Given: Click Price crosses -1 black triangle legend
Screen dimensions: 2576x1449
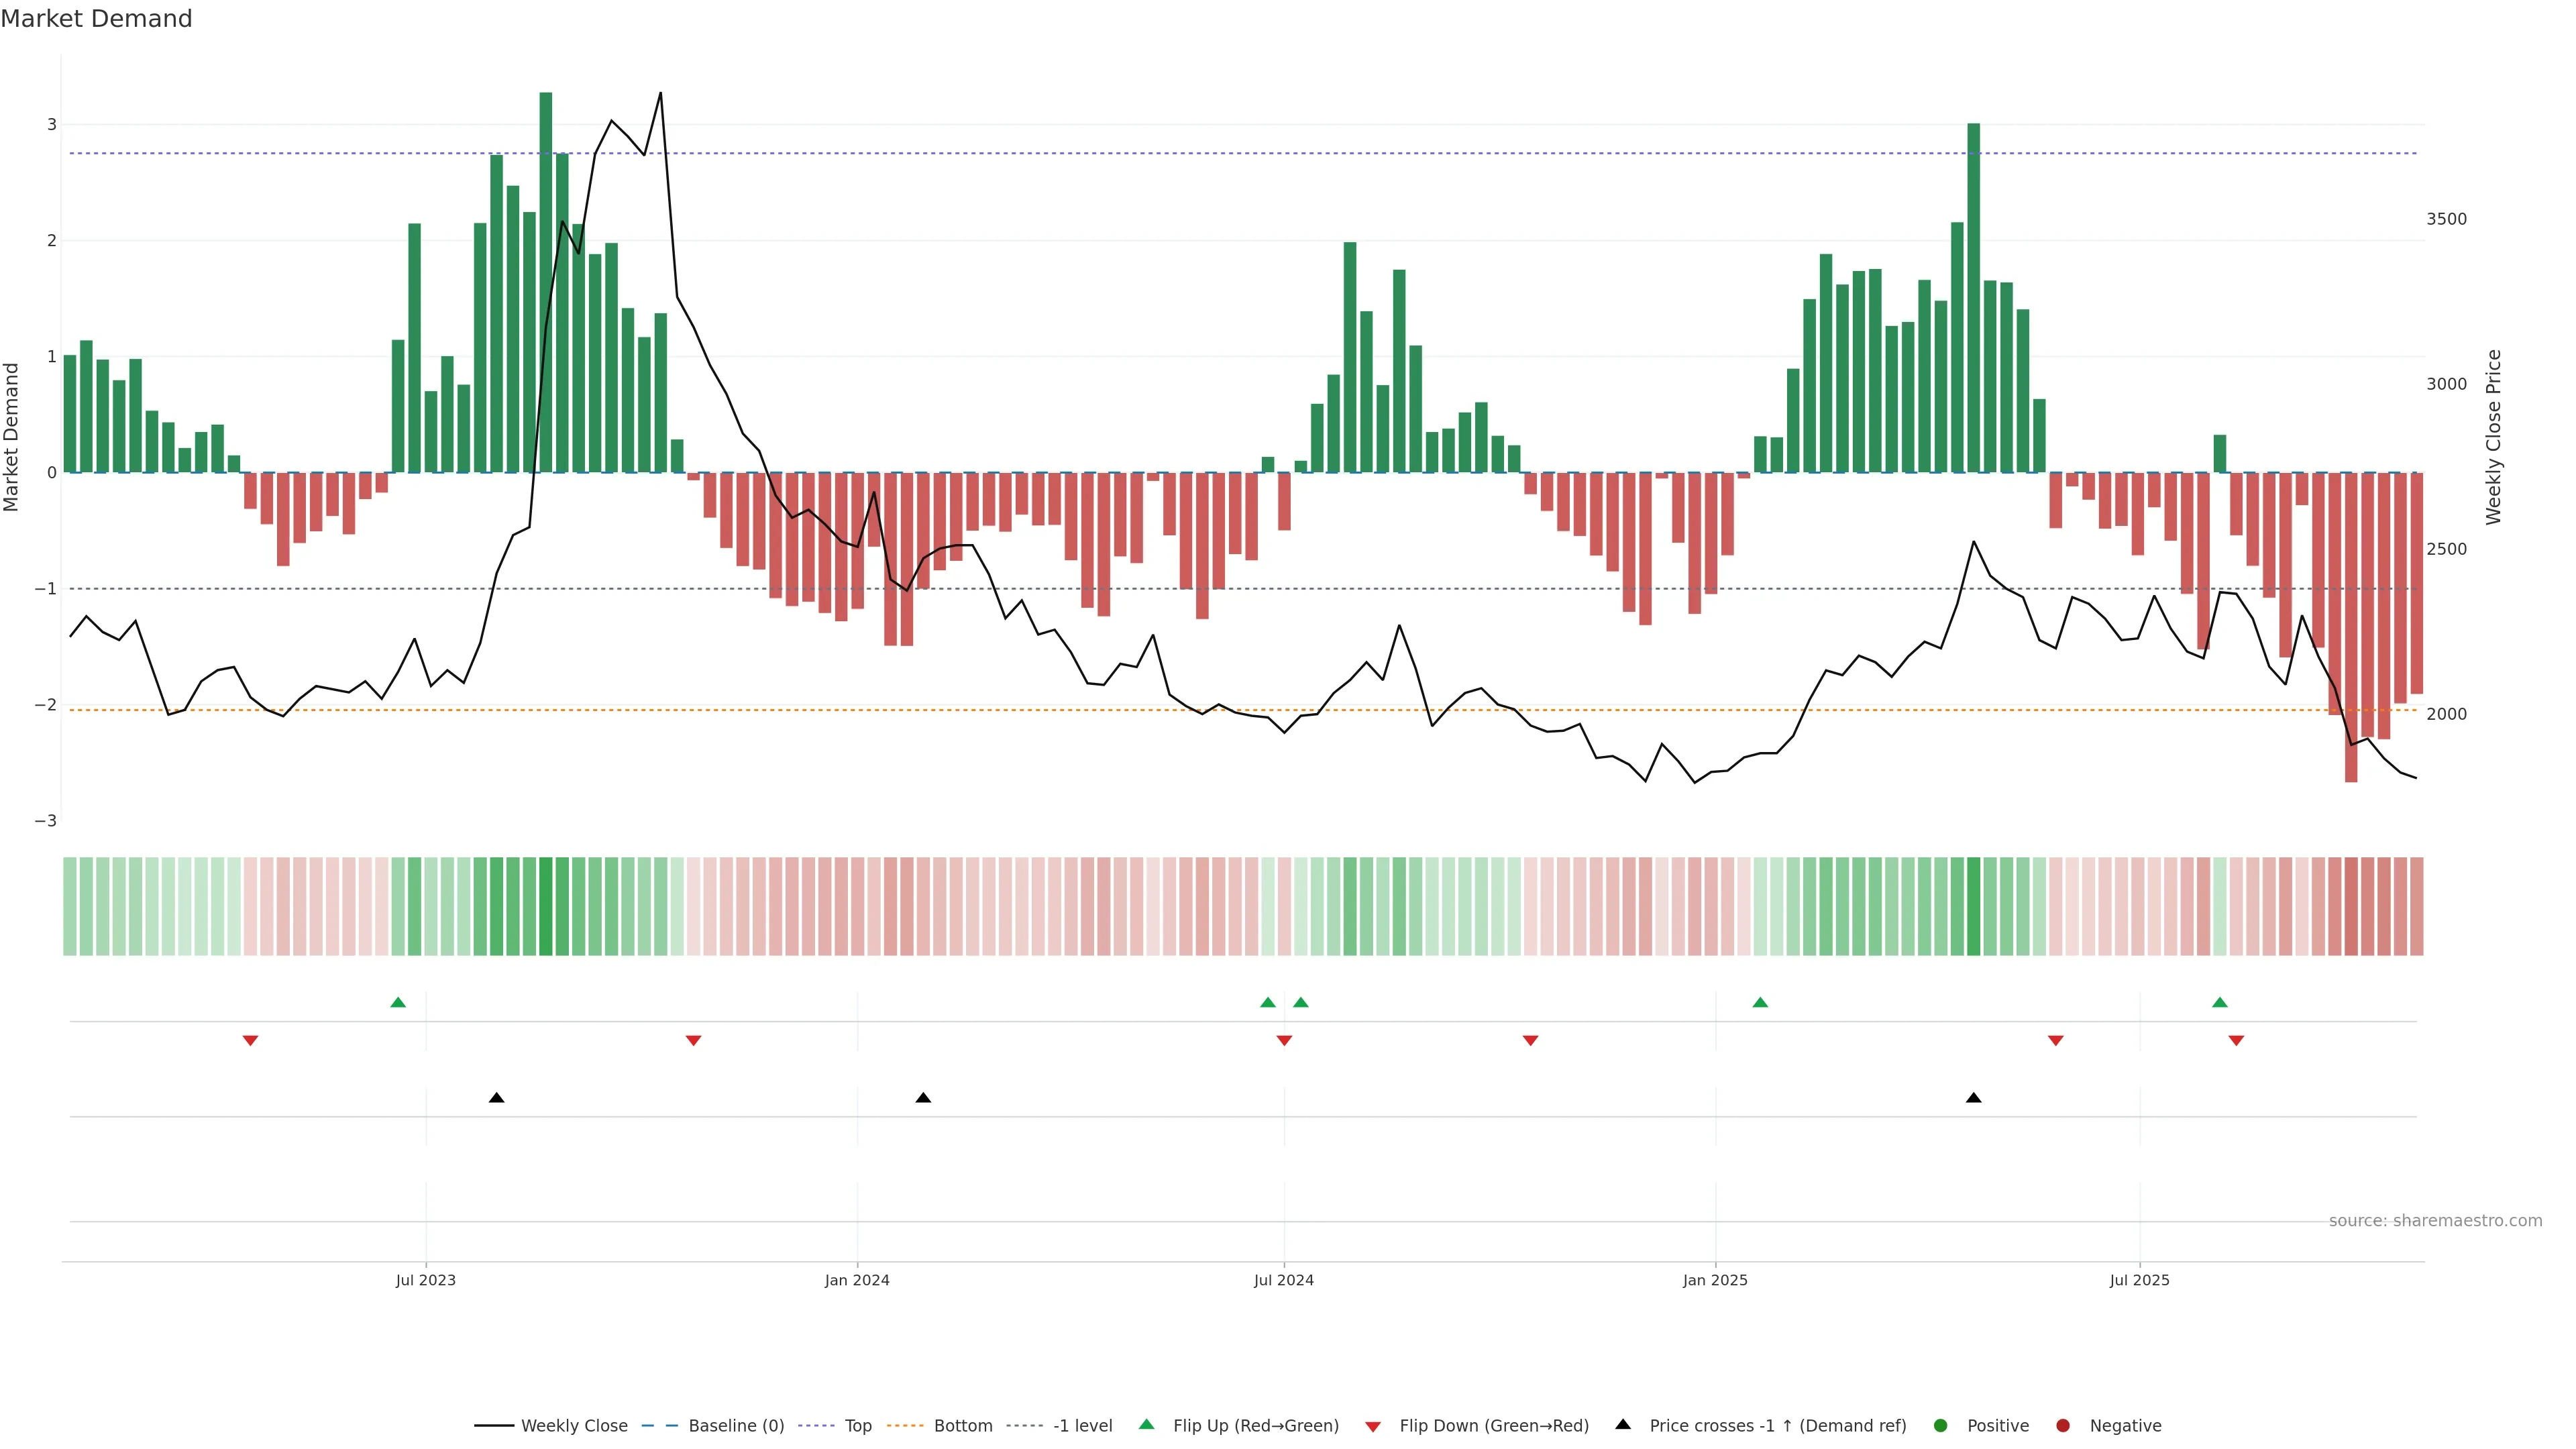Looking at the screenshot, I should tap(1623, 1425).
